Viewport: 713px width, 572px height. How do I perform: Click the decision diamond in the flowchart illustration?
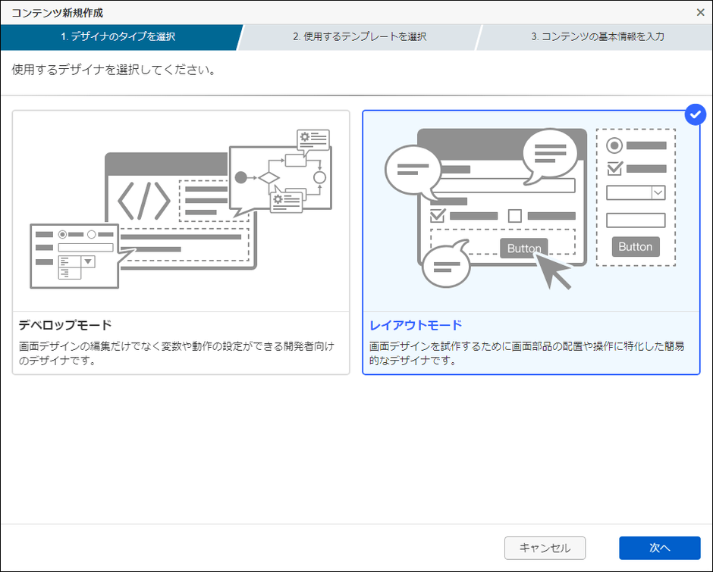coord(270,178)
